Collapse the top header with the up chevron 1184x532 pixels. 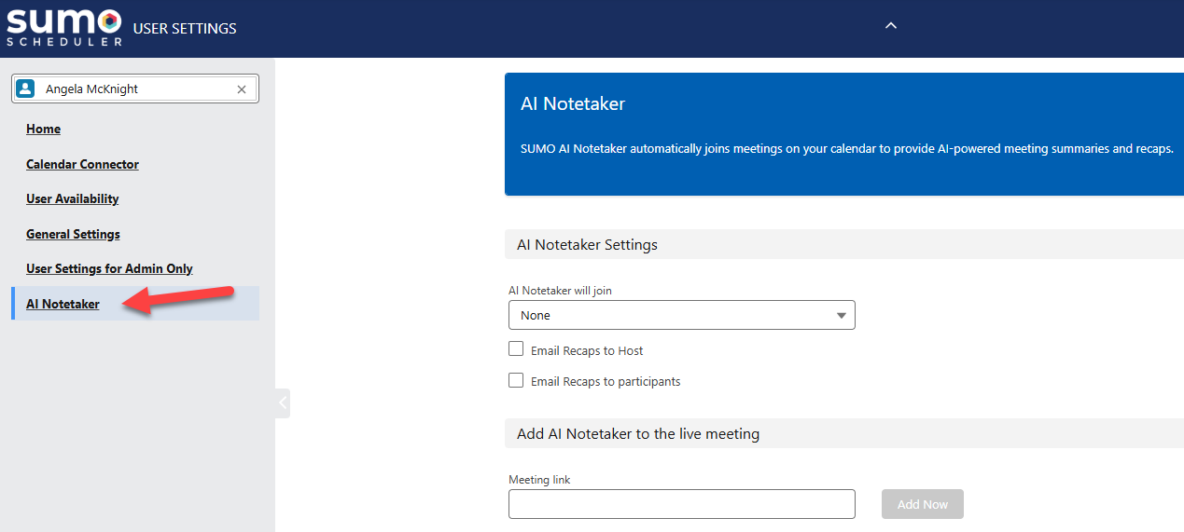tap(890, 26)
